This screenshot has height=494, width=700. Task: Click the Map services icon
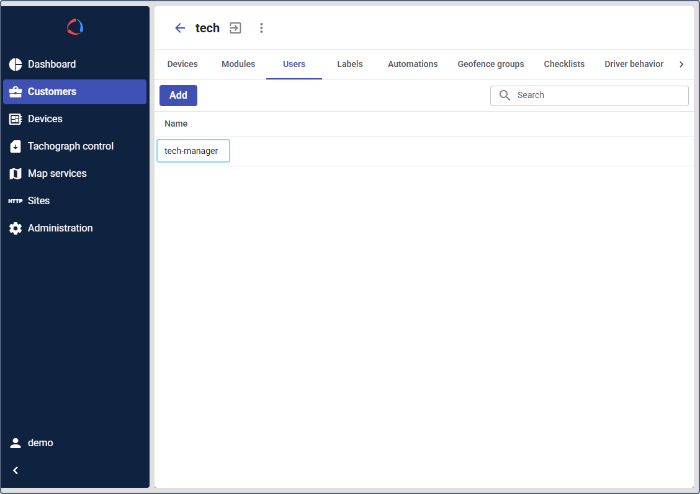pyautogui.click(x=16, y=174)
